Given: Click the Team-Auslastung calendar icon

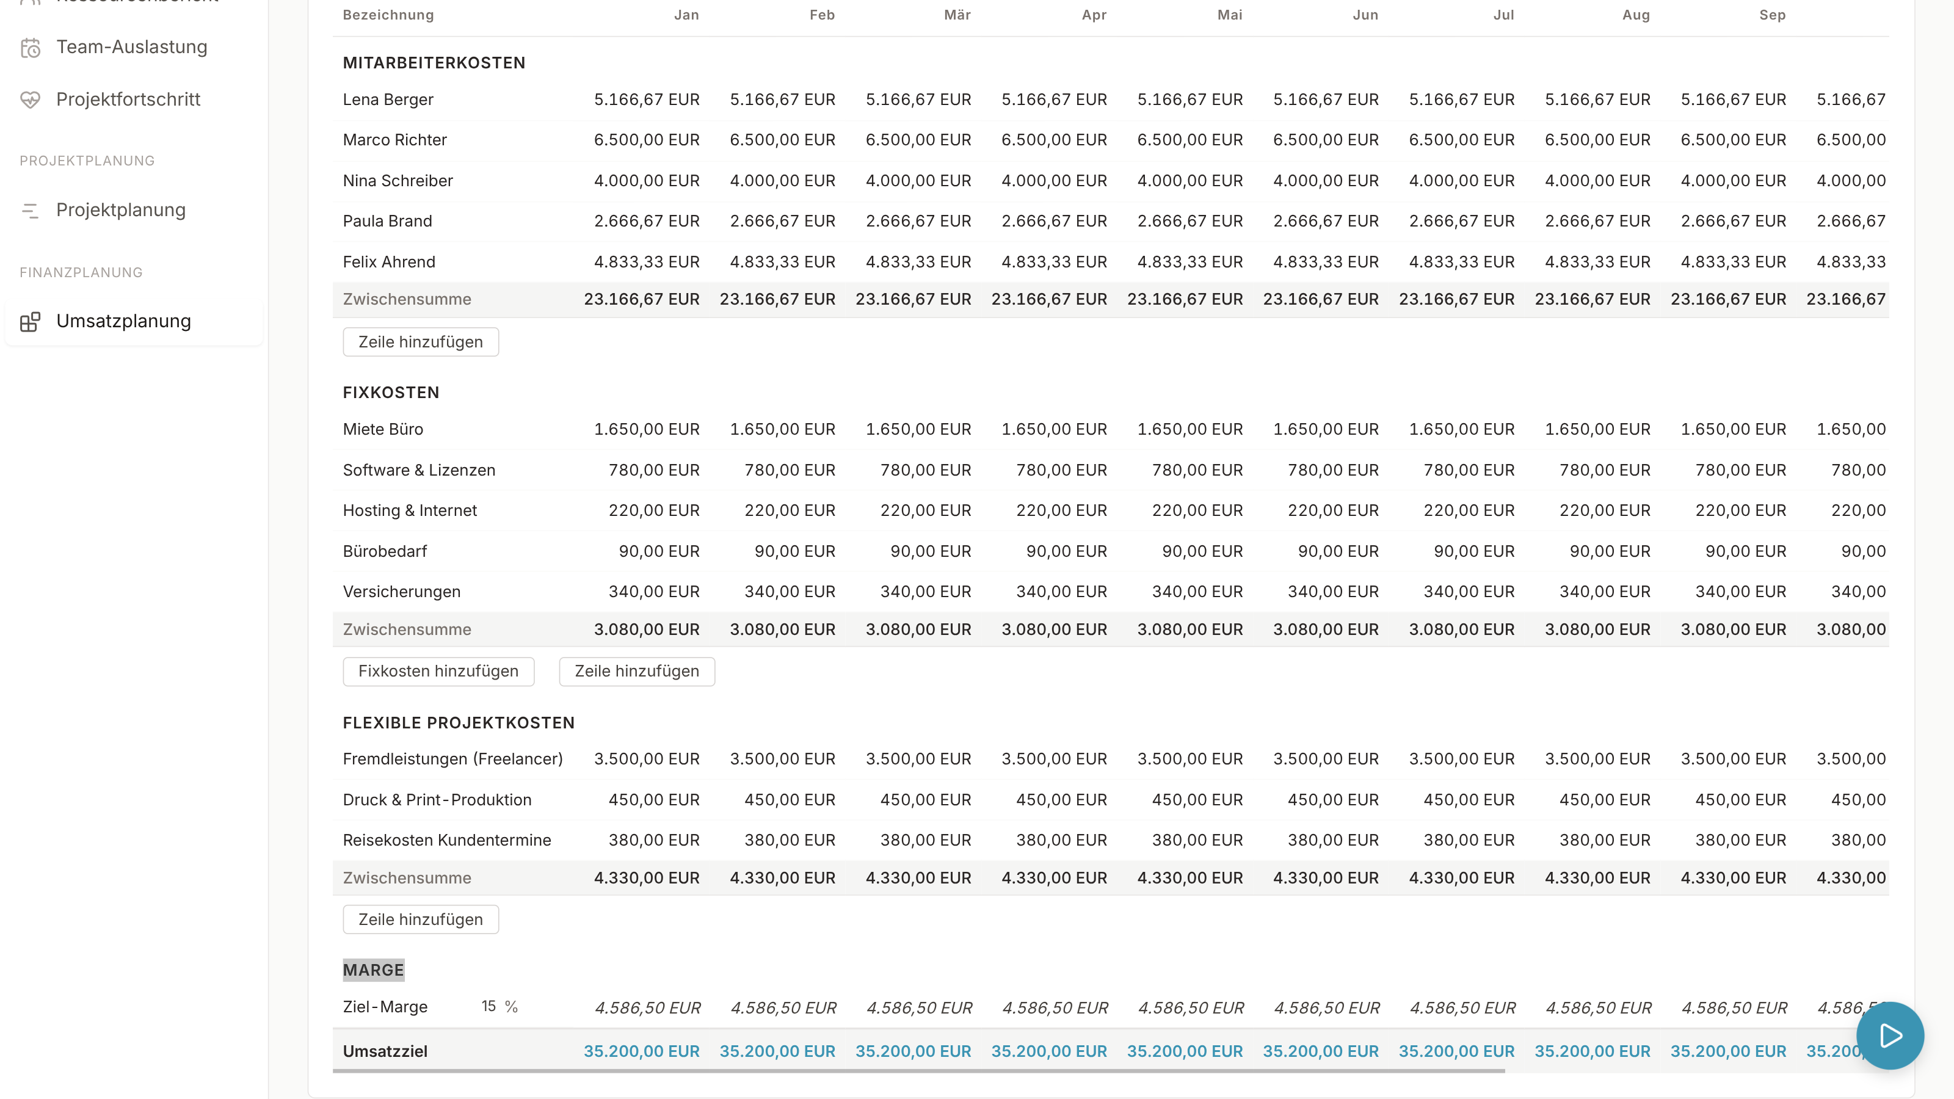Looking at the screenshot, I should 31,48.
